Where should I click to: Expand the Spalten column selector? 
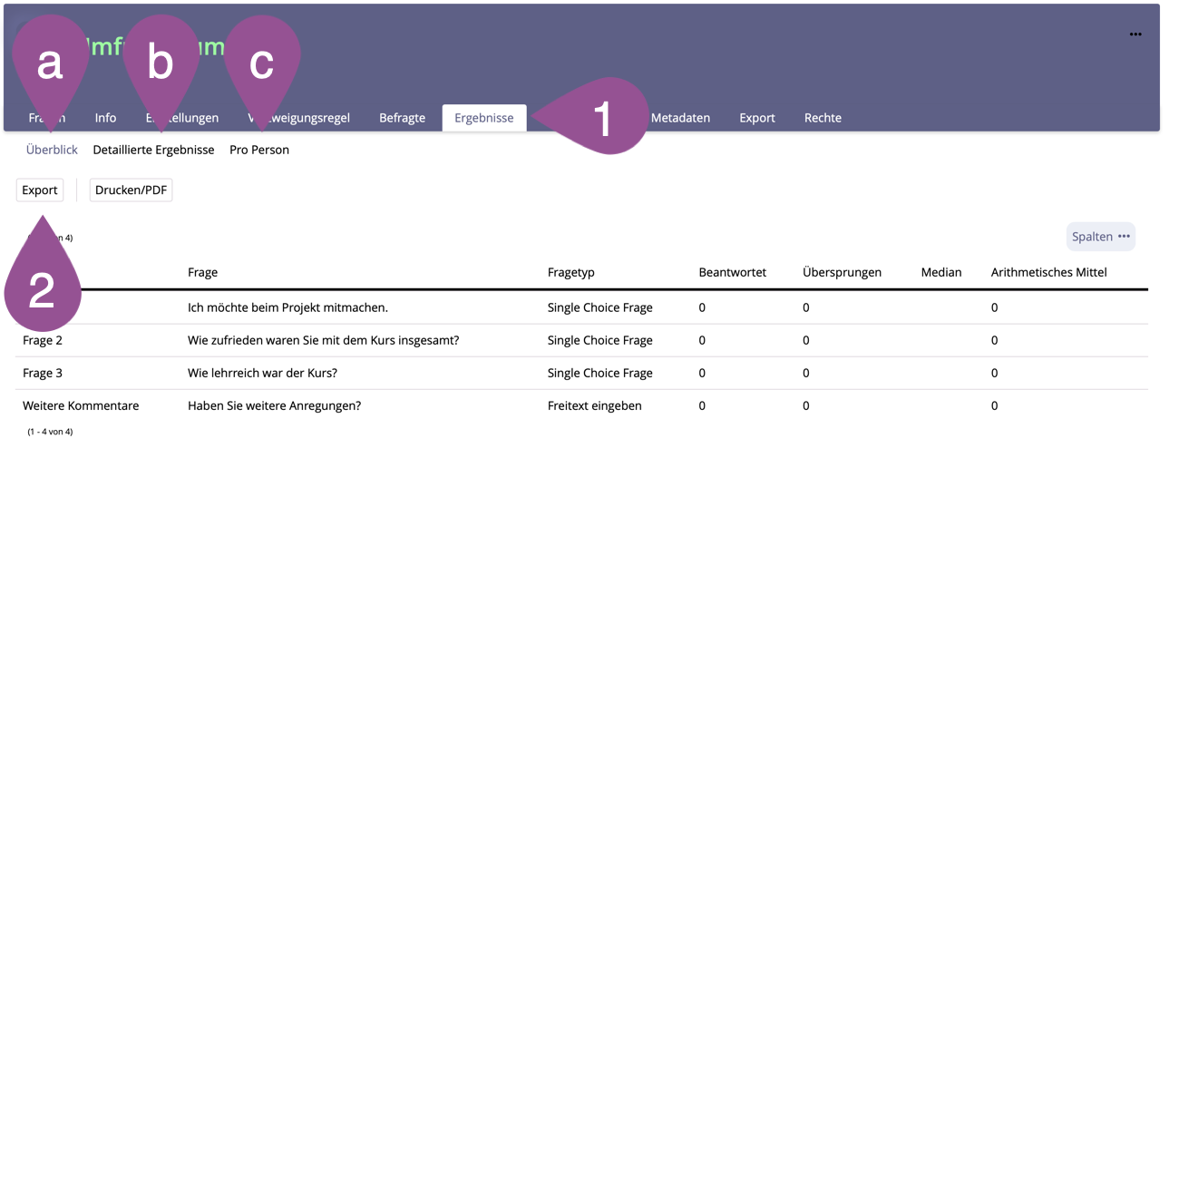[x=1100, y=237]
